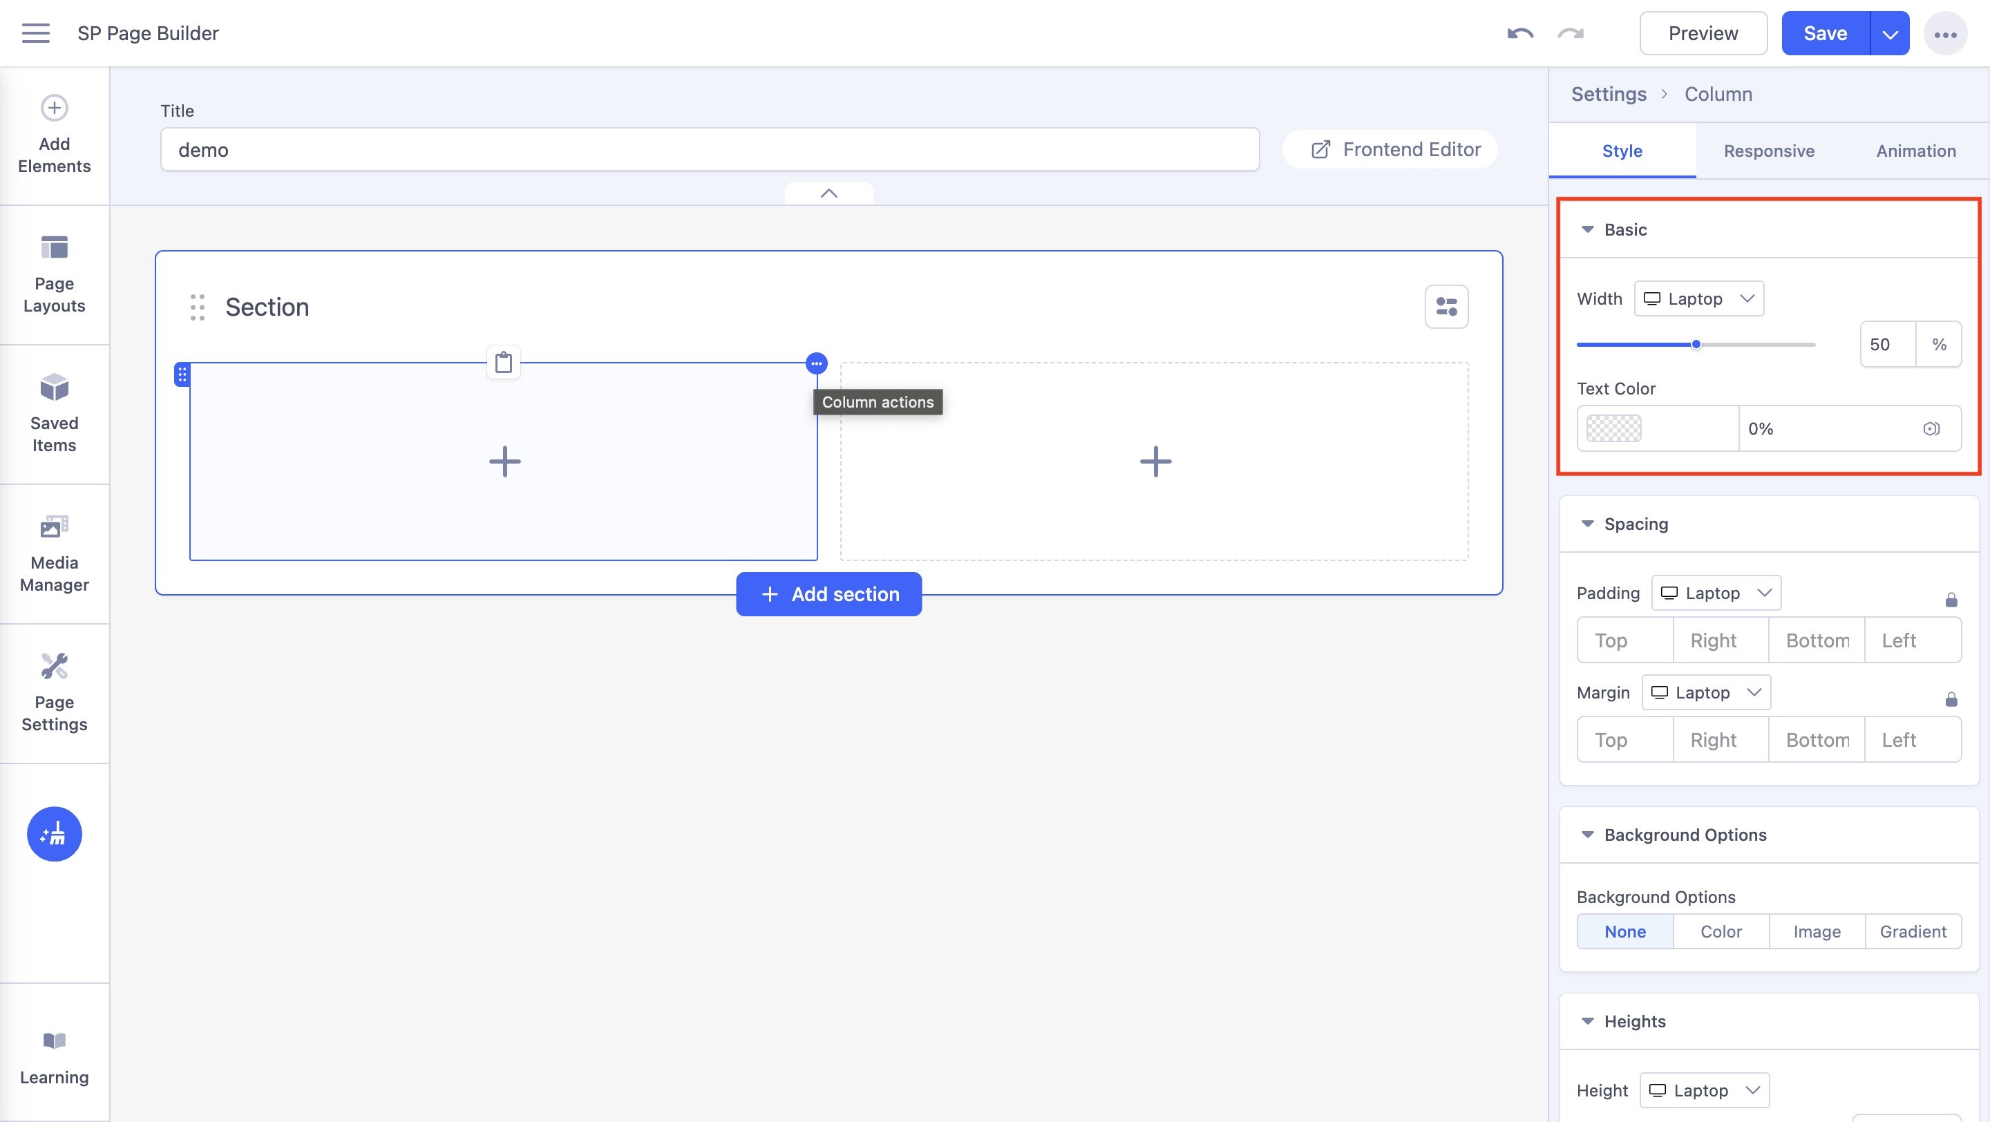Click the Add section button

(828, 594)
